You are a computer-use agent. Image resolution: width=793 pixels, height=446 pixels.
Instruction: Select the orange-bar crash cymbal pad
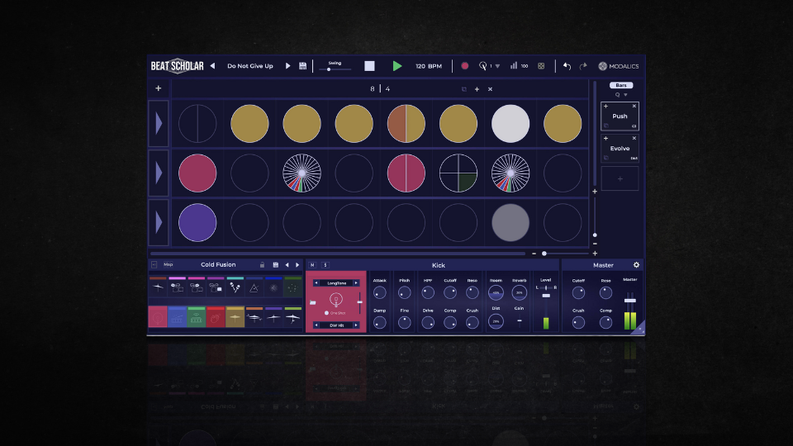(254, 317)
